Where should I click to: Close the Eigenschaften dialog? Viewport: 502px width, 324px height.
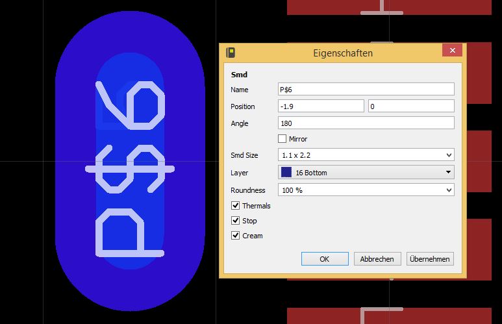point(452,50)
